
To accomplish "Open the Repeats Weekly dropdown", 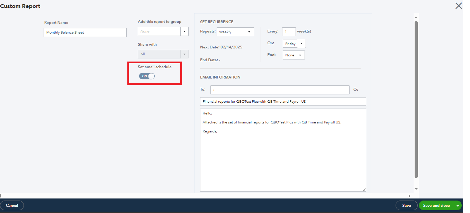I will tap(235, 32).
